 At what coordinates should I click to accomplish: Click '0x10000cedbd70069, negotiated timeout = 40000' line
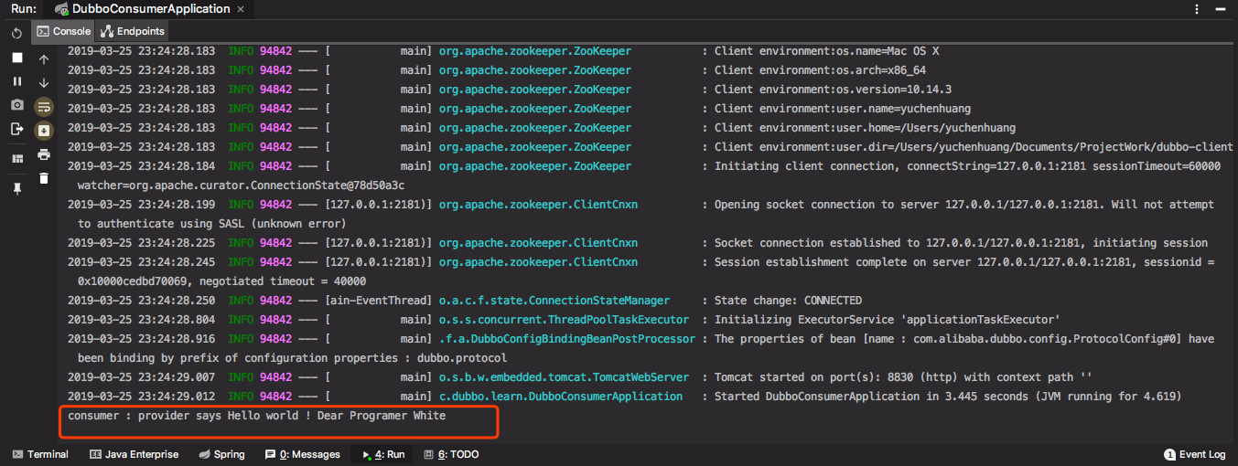coord(221,281)
